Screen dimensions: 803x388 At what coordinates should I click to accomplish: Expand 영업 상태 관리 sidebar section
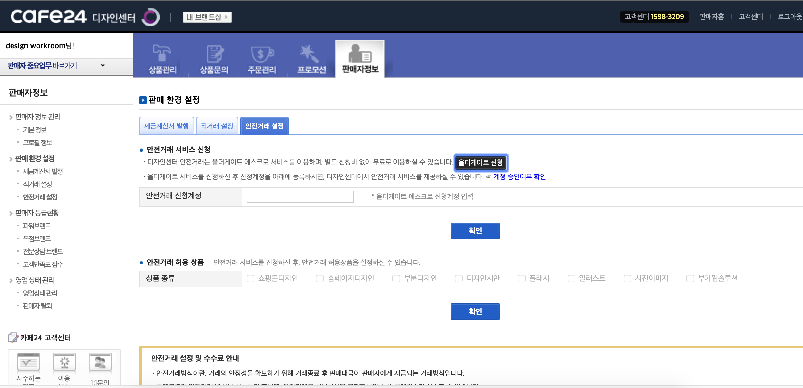click(x=35, y=280)
